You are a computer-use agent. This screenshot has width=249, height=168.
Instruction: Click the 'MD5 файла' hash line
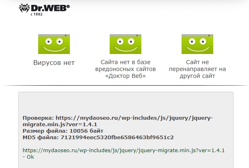98,138
